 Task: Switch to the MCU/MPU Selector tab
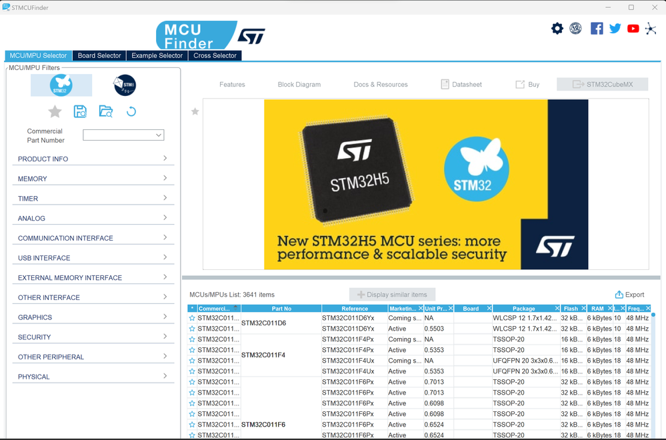[38, 55]
